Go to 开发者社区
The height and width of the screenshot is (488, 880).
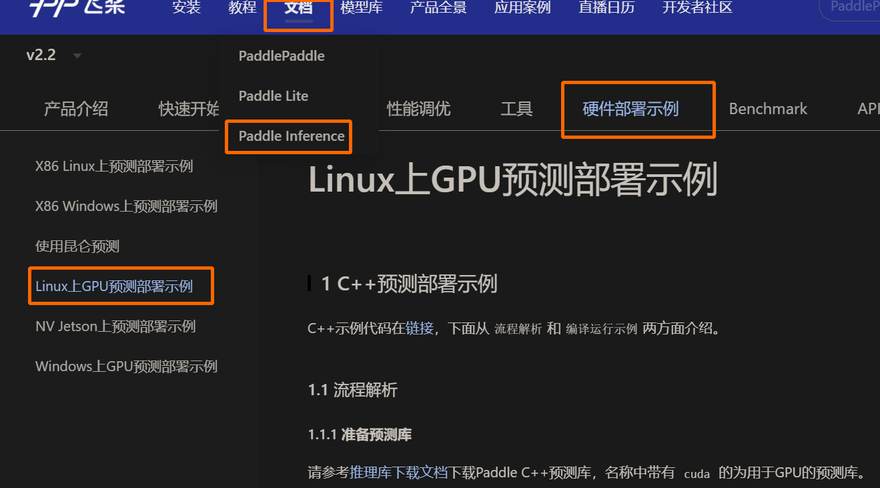[x=696, y=9]
